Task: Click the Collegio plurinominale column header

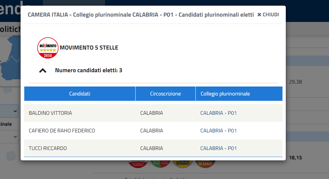Action: pyautogui.click(x=239, y=94)
